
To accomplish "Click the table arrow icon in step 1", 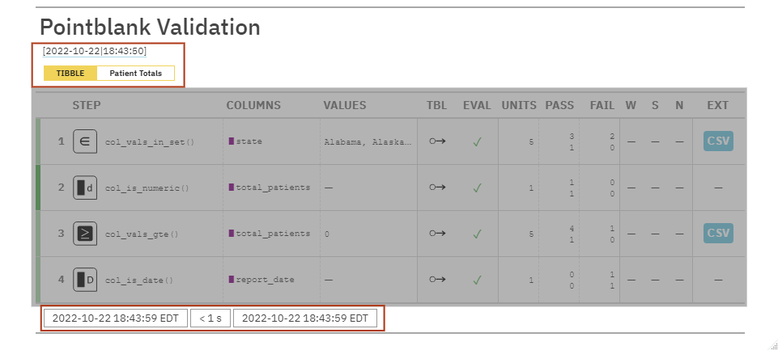I will [x=437, y=141].
